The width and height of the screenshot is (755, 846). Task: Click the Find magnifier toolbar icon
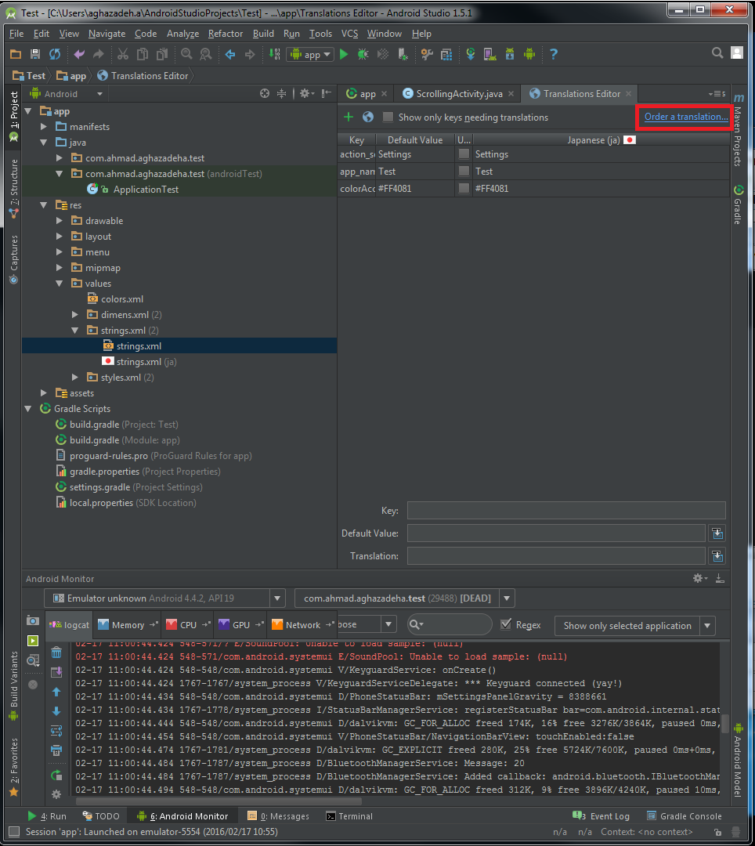(186, 54)
